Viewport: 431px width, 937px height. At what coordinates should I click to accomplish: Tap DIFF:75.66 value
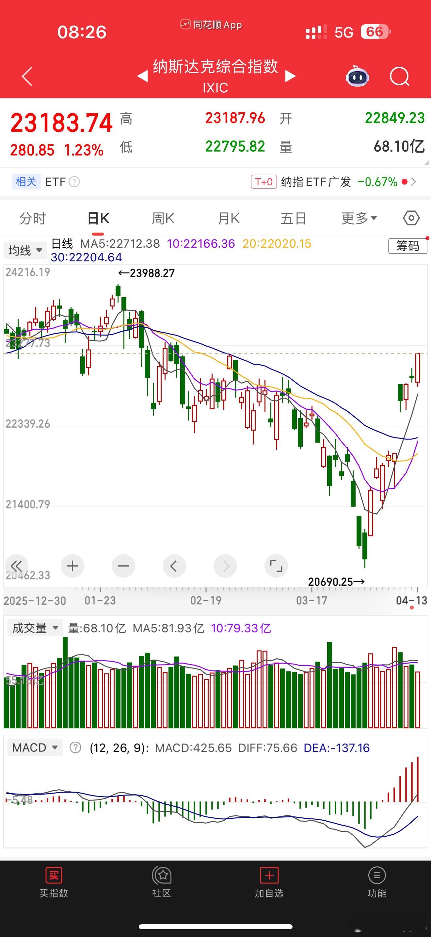click(x=267, y=748)
